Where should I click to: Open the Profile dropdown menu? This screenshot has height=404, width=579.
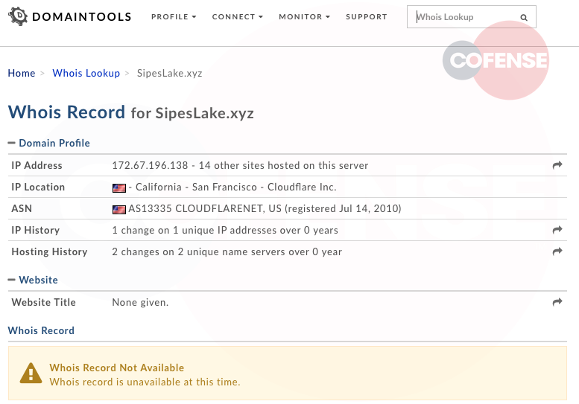(x=174, y=16)
